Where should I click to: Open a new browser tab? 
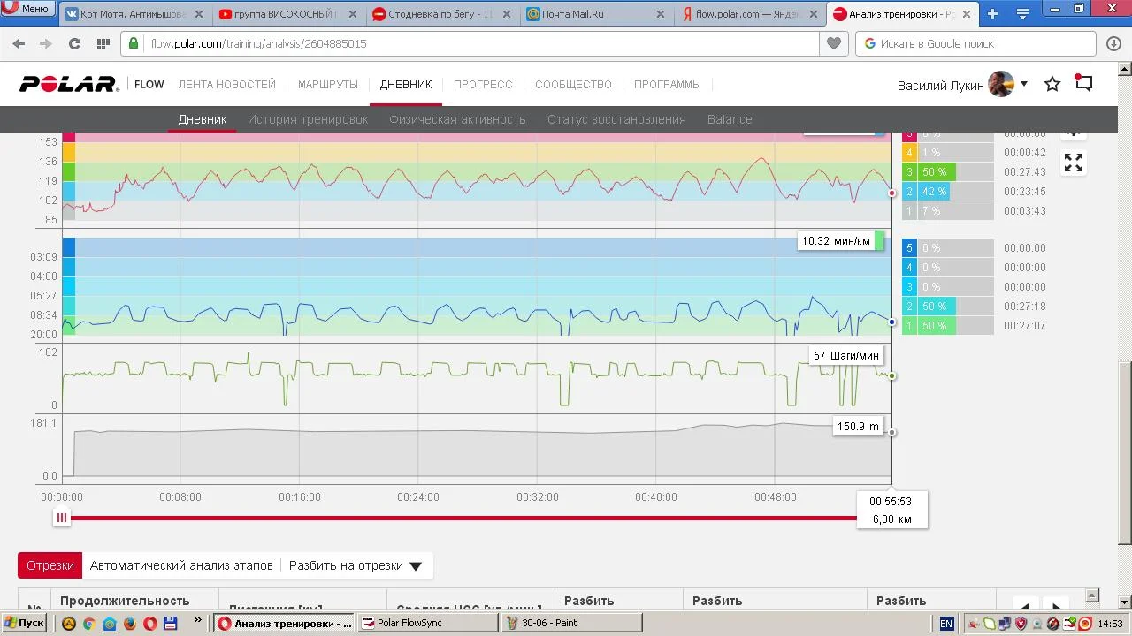click(992, 13)
